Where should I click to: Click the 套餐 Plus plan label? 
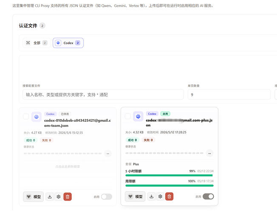[132, 164]
